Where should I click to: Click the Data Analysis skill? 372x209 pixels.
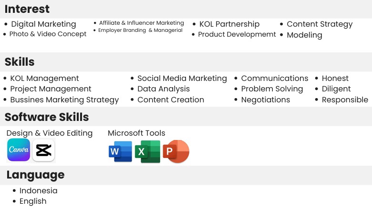pos(164,89)
